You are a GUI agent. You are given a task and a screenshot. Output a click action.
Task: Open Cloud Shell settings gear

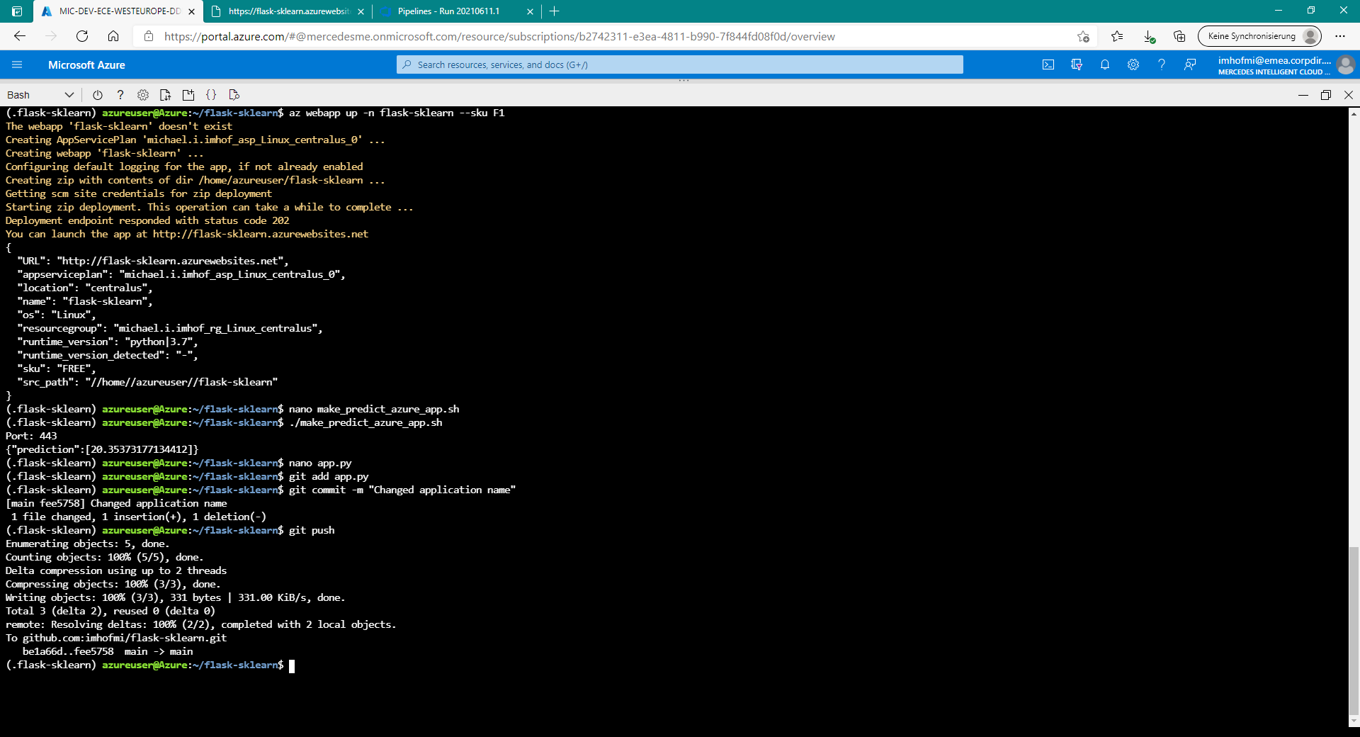(x=143, y=95)
